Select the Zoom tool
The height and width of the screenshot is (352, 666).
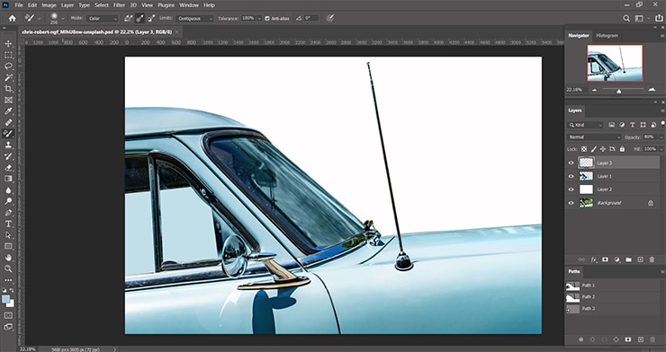(8, 268)
